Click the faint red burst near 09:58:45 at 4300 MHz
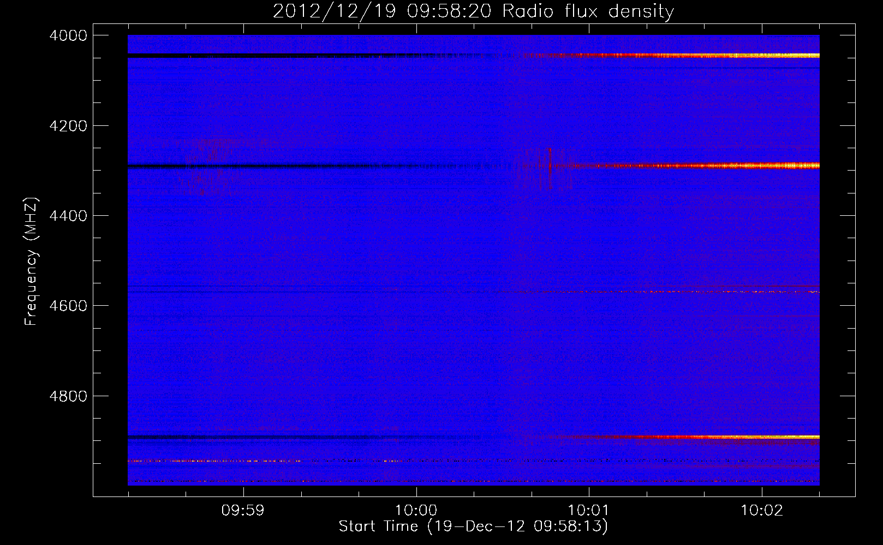The width and height of the screenshot is (883, 545). pyautogui.click(x=207, y=166)
